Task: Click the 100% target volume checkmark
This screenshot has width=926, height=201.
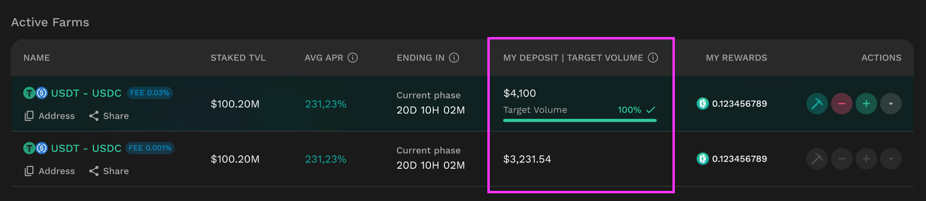Action: [x=651, y=110]
